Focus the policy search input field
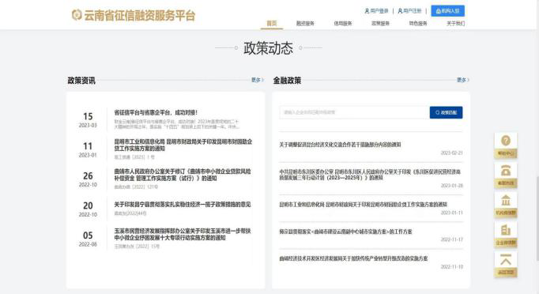Viewport: 539px width, 294px height. [x=354, y=112]
